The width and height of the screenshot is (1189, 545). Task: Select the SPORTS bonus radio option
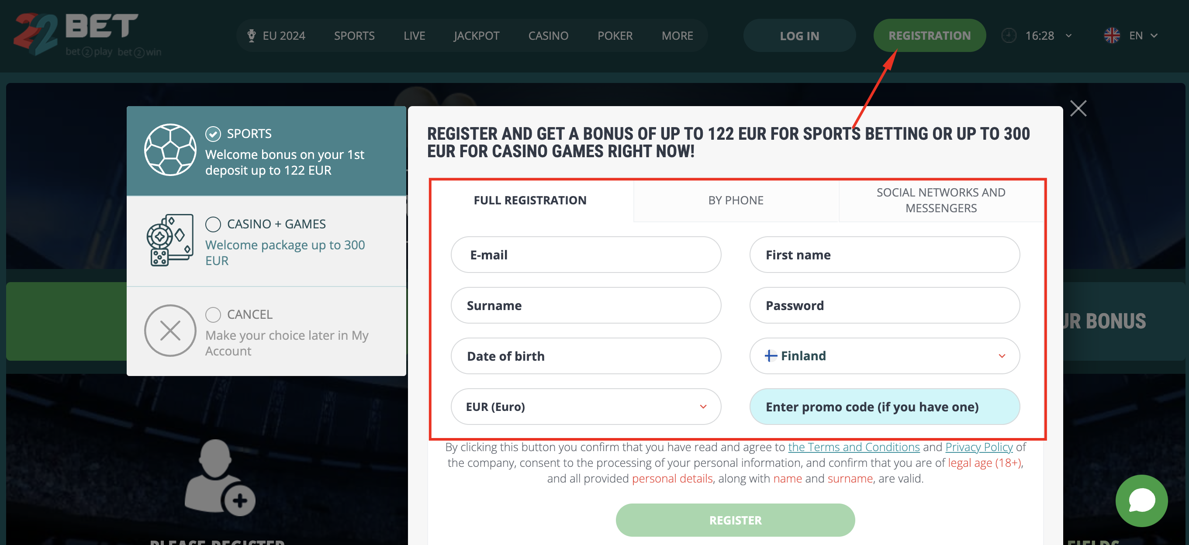point(213,134)
